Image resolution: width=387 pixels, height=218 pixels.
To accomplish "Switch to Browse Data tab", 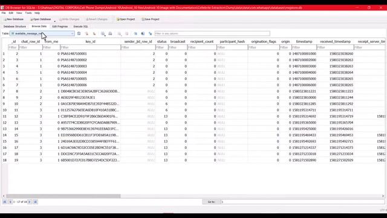I will click(39, 26).
